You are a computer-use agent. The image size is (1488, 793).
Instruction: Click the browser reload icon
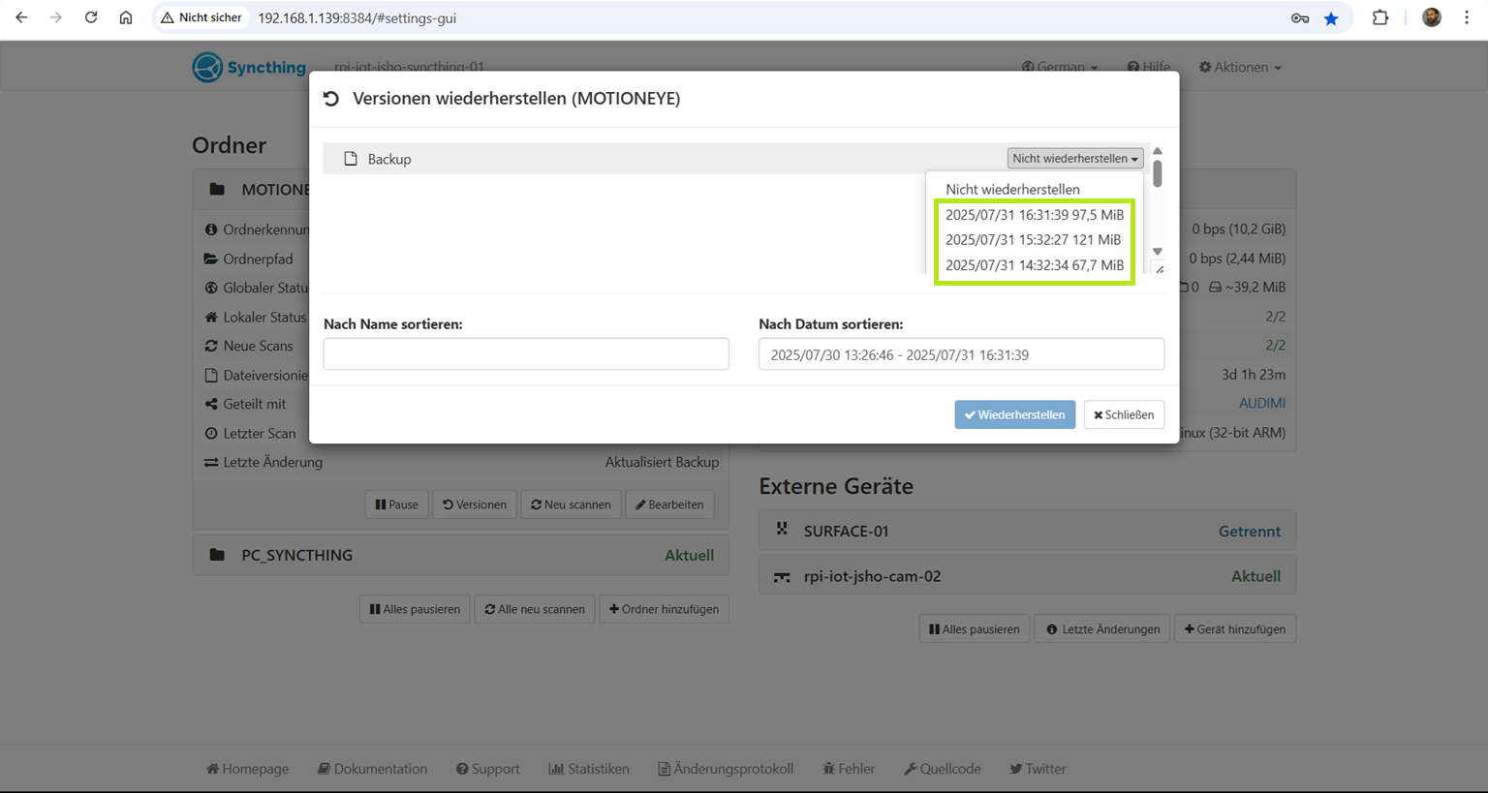tap(91, 17)
